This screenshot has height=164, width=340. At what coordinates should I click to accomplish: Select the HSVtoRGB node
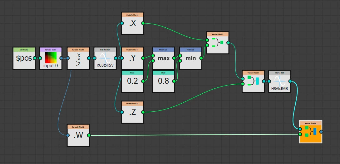pyautogui.click(x=279, y=81)
